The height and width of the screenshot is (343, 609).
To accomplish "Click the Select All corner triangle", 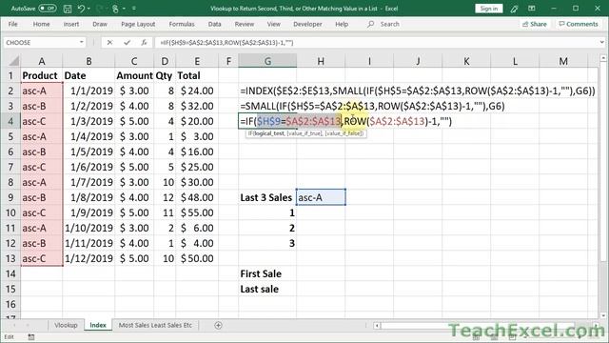I will click(x=13, y=61).
